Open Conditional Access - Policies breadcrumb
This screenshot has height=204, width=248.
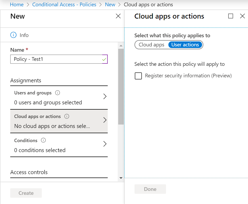click(64, 4)
